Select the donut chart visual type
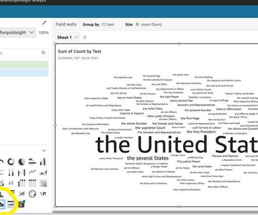The width and height of the screenshot is (258, 215). [11, 162]
